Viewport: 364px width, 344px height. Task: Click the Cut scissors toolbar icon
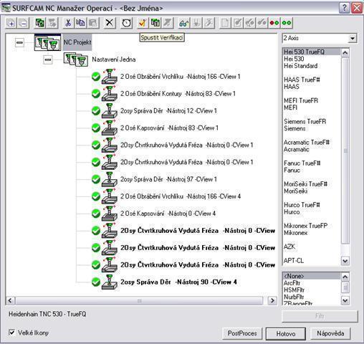[x=68, y=23]
